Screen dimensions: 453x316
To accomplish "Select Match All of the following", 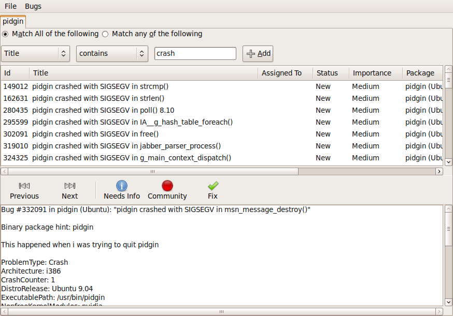I will click(x=6, y=34).
